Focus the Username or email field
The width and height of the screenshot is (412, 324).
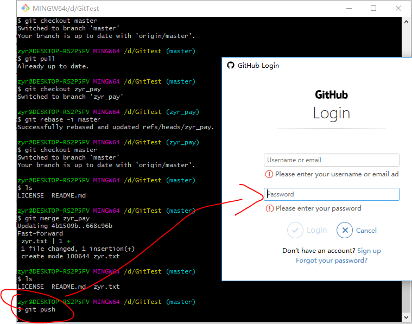pos(332,160)
